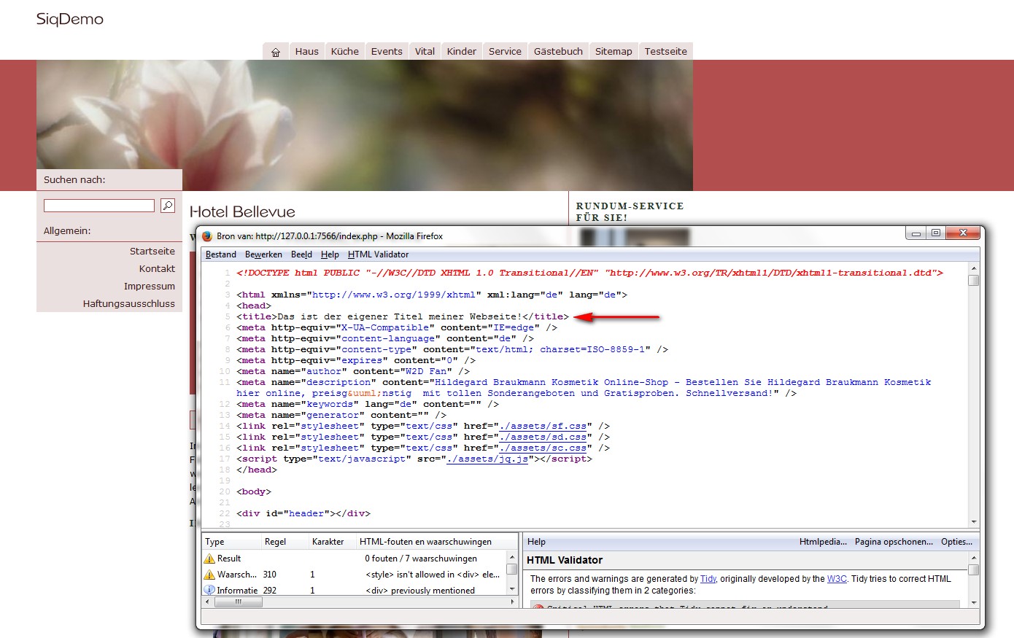Screen dimensions: 1014x638
Task: Open the Beeld menu
Action: [x=302, y=254]
